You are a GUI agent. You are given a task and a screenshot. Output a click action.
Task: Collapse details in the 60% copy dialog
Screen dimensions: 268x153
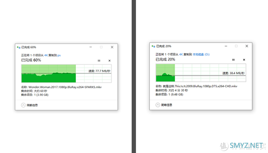tap(23, 105)
